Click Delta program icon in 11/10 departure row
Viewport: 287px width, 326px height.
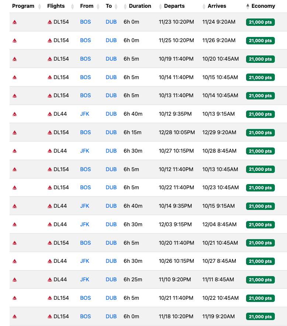coord(14,280)
